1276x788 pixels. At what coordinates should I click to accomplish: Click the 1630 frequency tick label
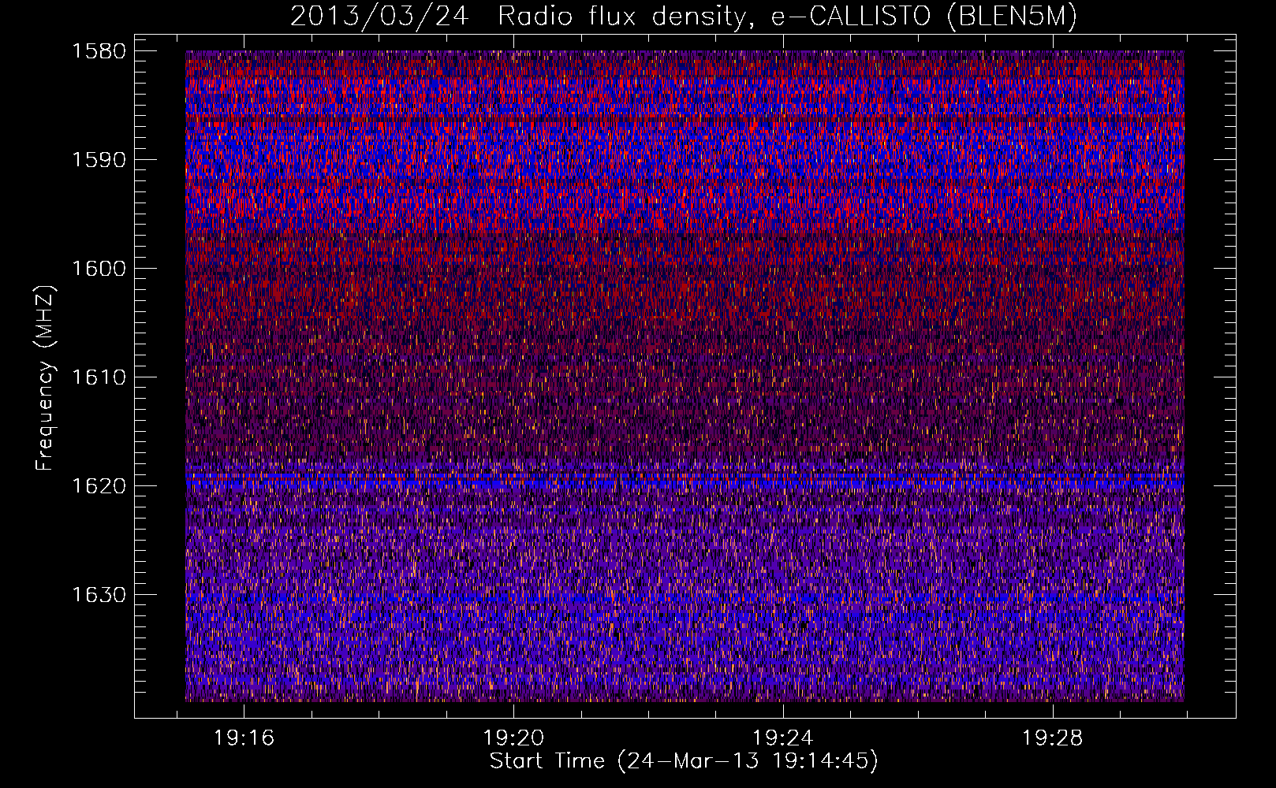click(99, 595)
